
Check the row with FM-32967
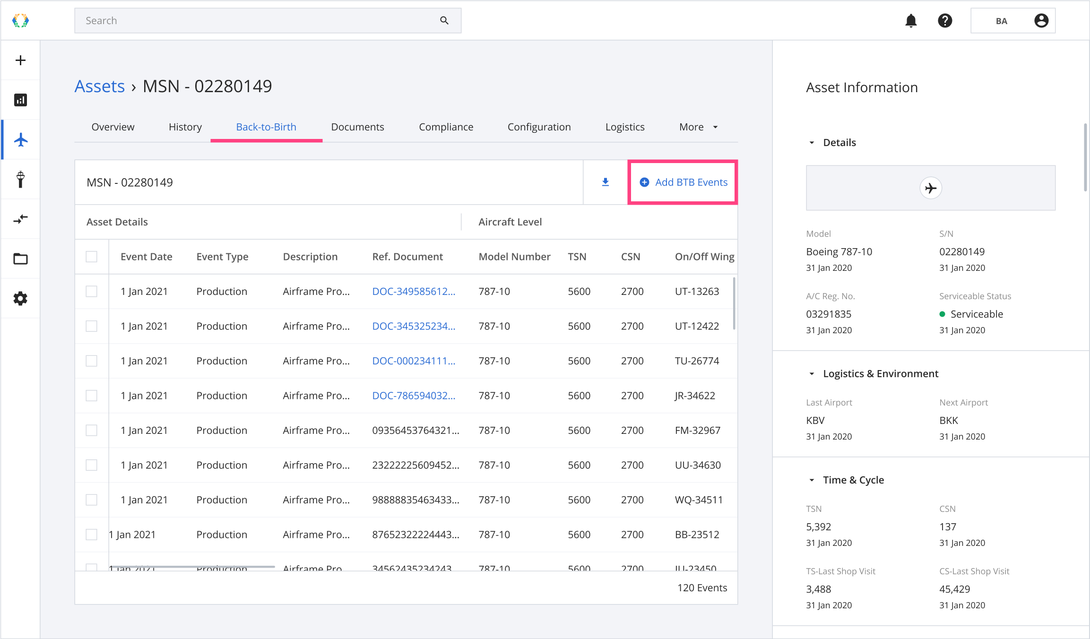tap(92, 430)
